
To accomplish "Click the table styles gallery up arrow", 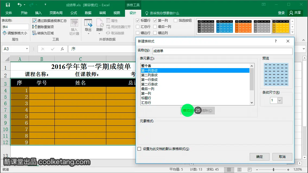I will pos(293,21).
